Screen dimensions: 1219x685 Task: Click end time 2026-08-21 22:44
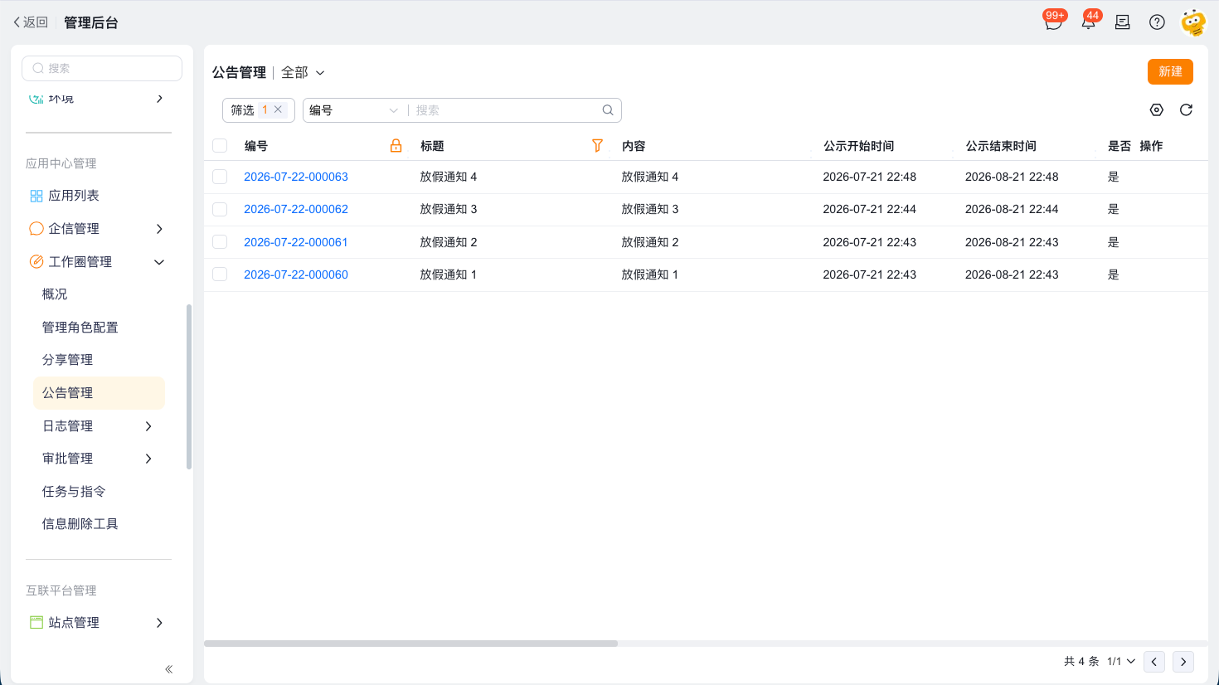[x=1012, y=209]
